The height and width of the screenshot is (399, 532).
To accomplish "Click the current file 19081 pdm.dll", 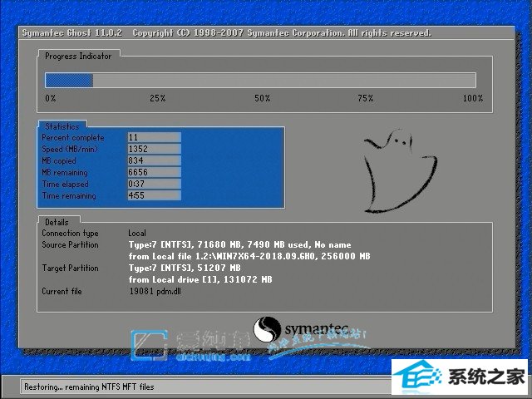I will [155, 291].
